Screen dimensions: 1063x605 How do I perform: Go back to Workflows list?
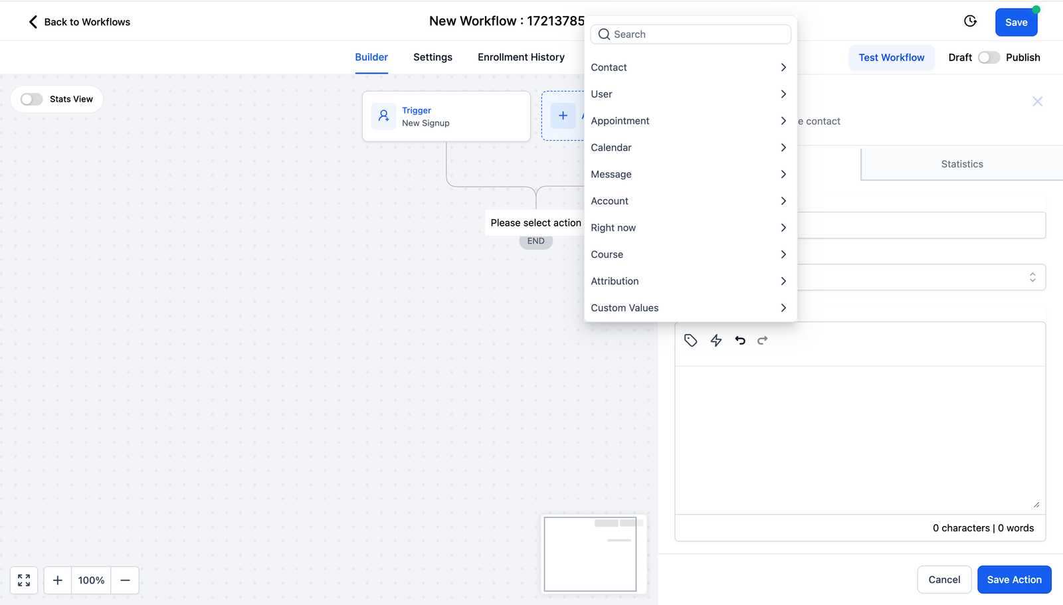[x=79, y=22]
